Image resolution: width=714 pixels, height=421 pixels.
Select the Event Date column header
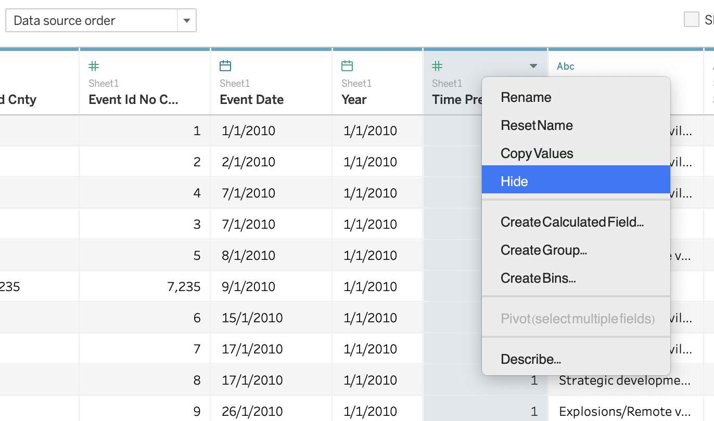pos(251,99)
